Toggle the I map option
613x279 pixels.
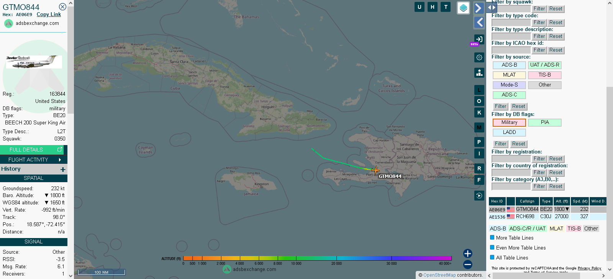pos(479,153)
